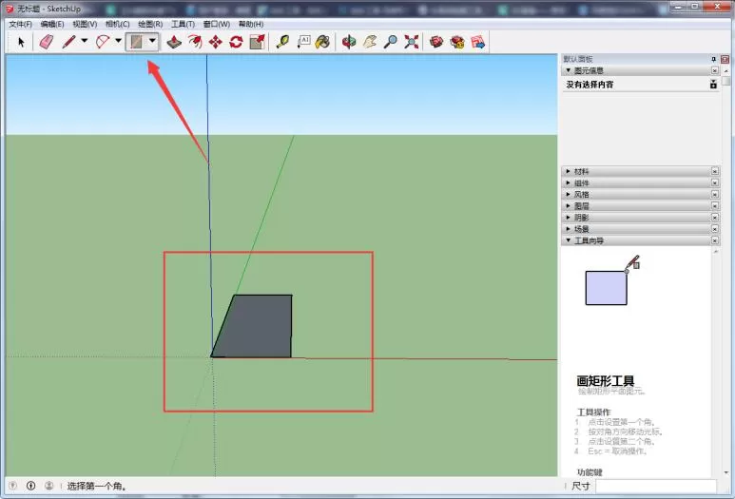Click the Zoom Extents icon

tap(411, 42)
